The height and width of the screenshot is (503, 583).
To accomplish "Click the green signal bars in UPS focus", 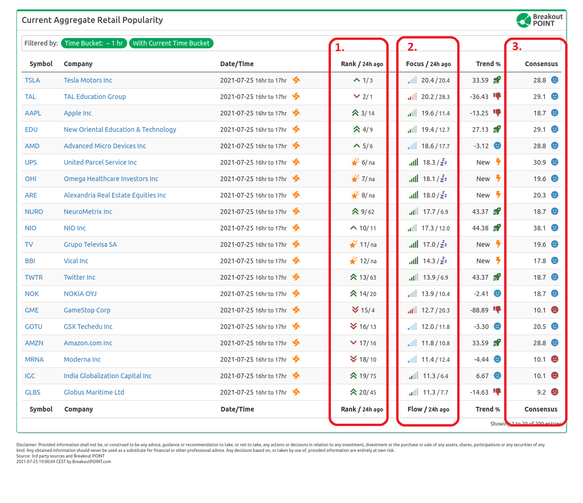I will (414, 162).
